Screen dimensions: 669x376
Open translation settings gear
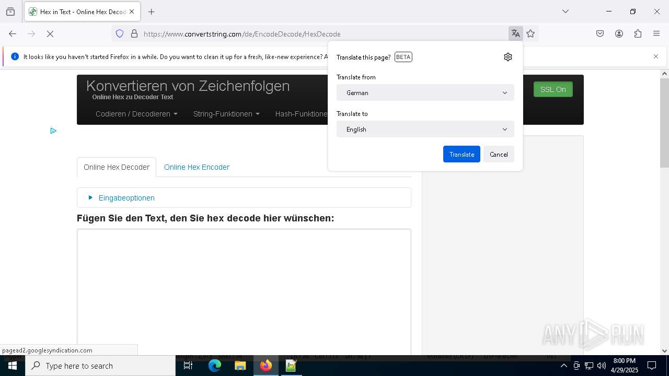pyautogui.click(x=508, y=57)
